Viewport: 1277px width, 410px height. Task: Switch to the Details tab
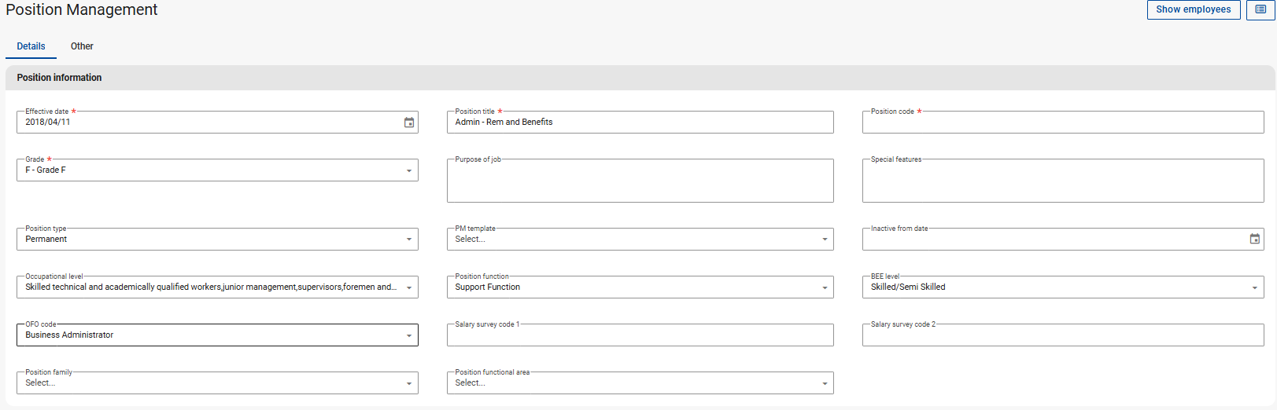click(31, 46)
